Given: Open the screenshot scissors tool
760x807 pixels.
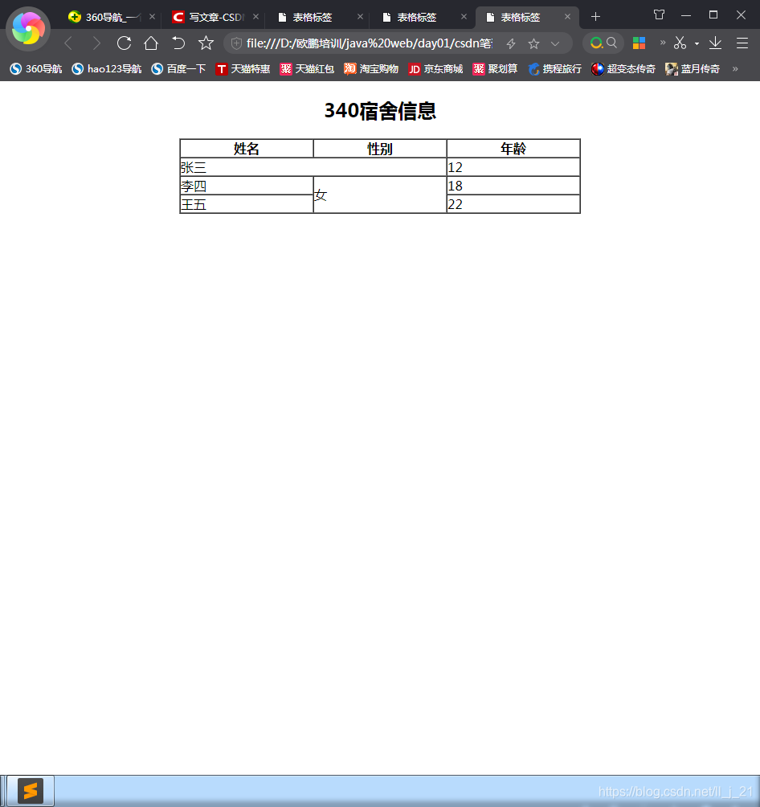Looking at the screenshot, I should point(680,43).
